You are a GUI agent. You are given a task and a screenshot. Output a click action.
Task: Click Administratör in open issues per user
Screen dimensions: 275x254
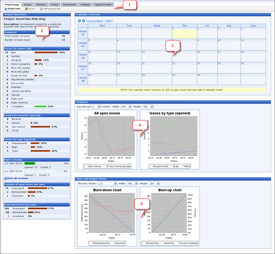pos(37,192)
